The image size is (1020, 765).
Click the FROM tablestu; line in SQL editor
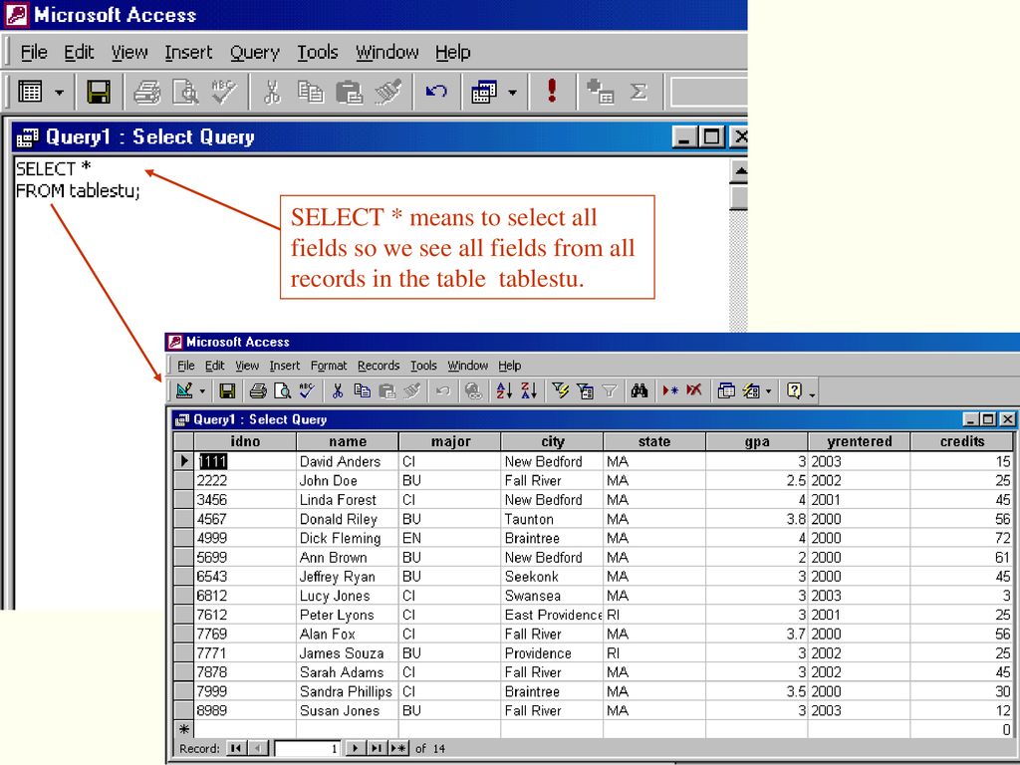(78, 191)
